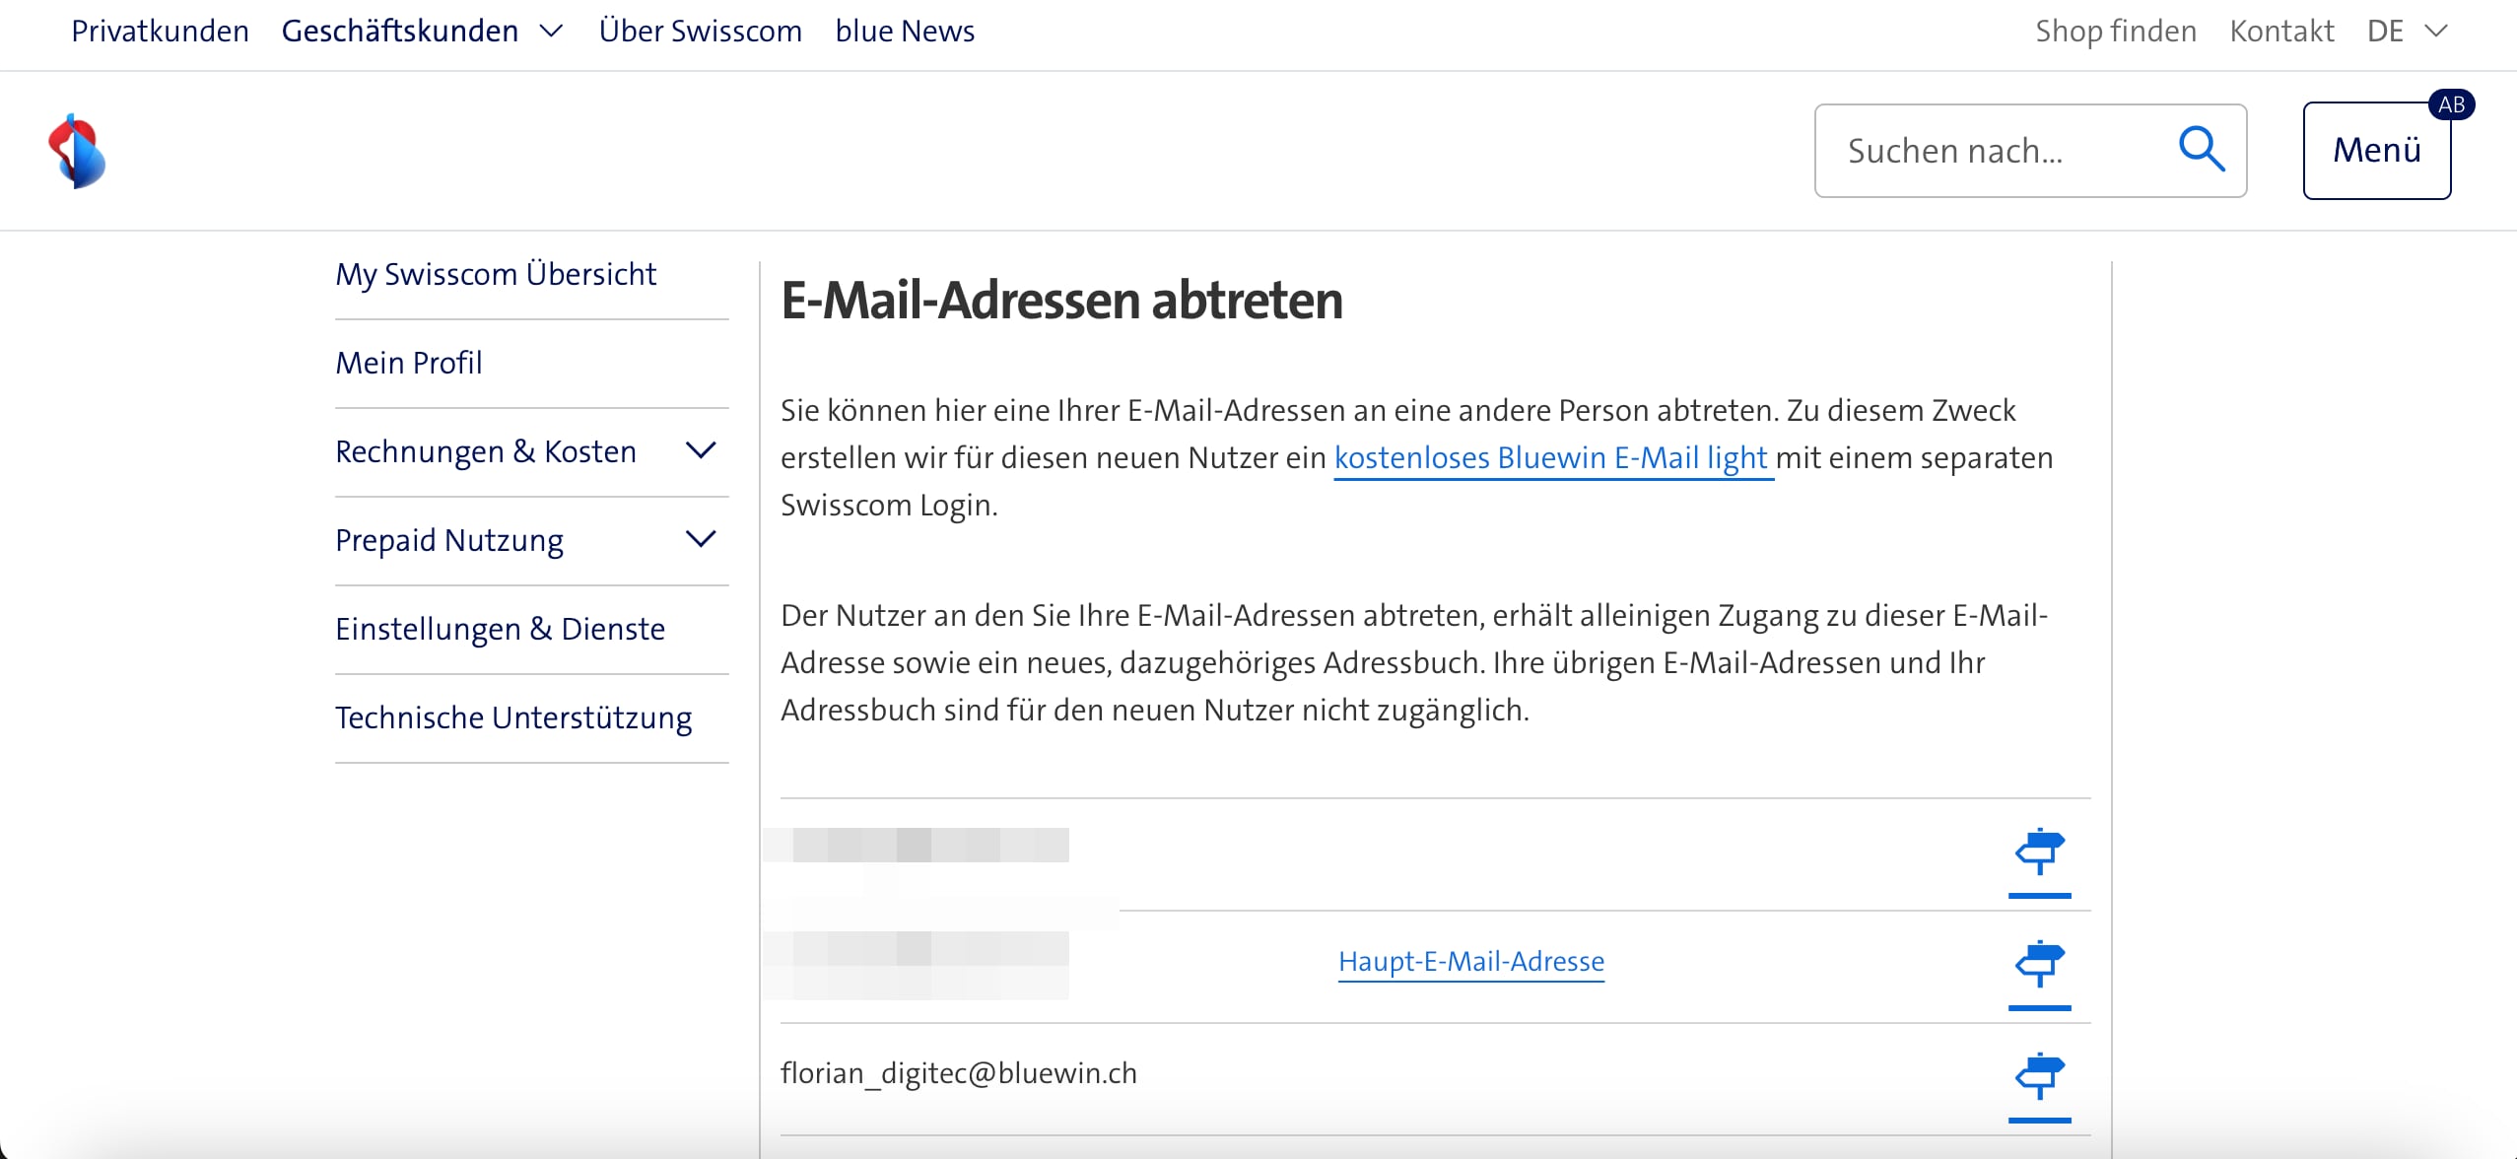The width and height of the screenshot is (2517, 1159).
Task: Open the Menü button
Action: tap(2376, 151)
